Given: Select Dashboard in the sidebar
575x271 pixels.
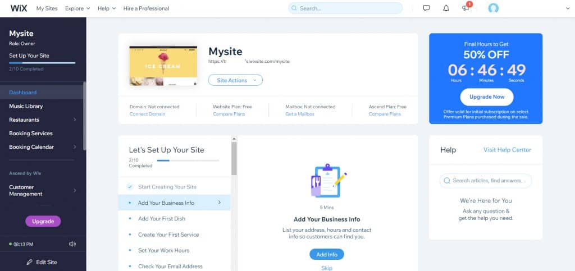Looking at the screenshot, I should 42,92.
